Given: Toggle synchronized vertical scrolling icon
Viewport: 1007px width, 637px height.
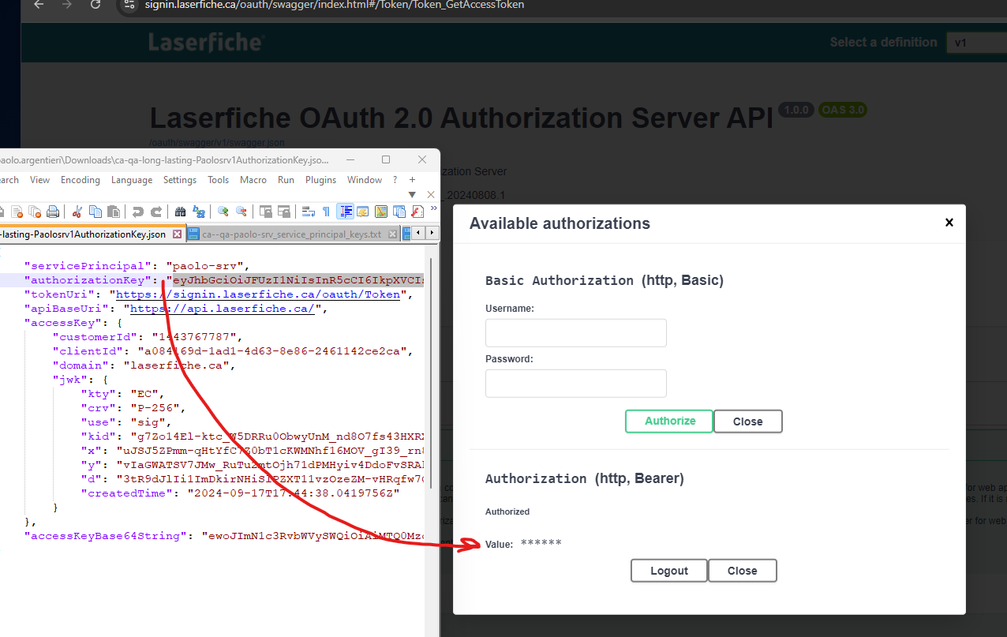Looking at the screenshot, I should pyautogui.click(x=266, y=212).
